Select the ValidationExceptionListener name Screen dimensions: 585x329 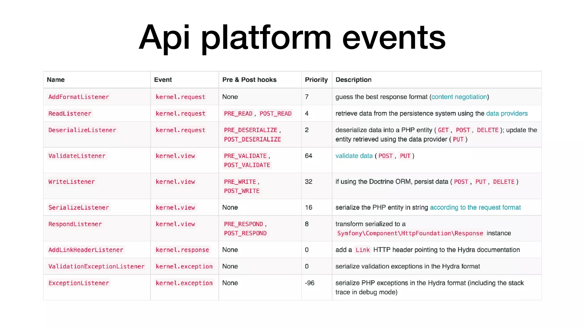[x=97, y=266]
